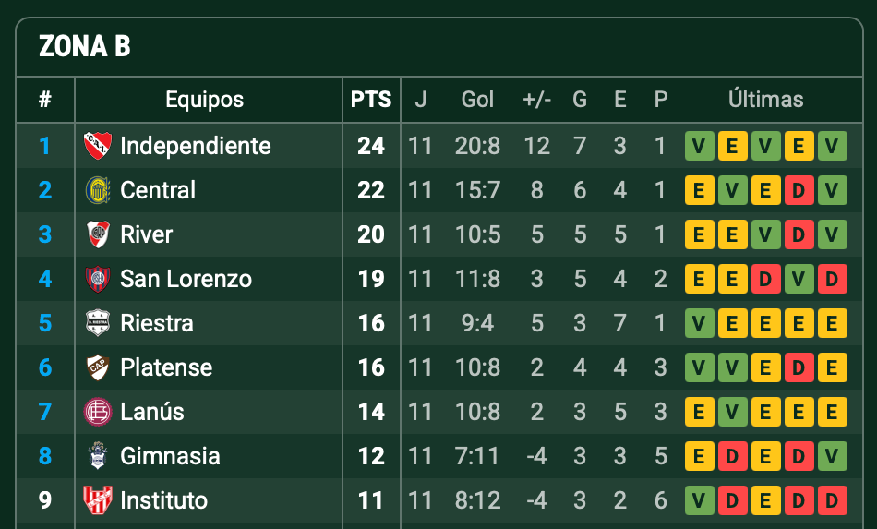Image resolution: width=877 pixels, height=529 pixels.
Task: Click the Instituto club crest icon
Action: coord(98,500)
